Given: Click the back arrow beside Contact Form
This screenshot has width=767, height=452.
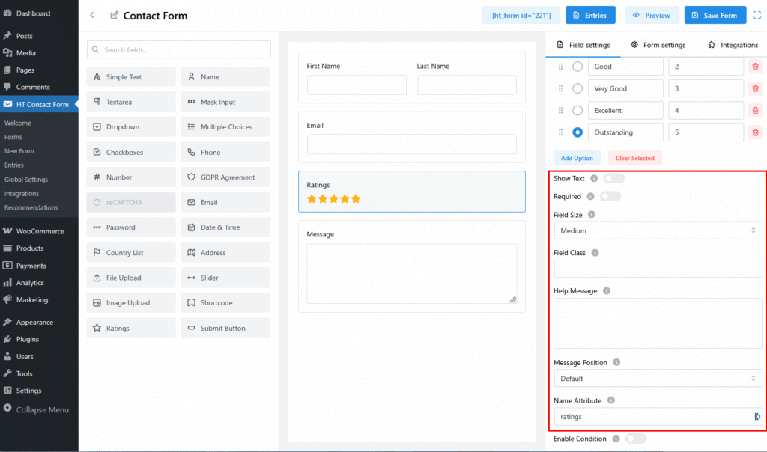Looking at the screenshot, I should (92, 15).
